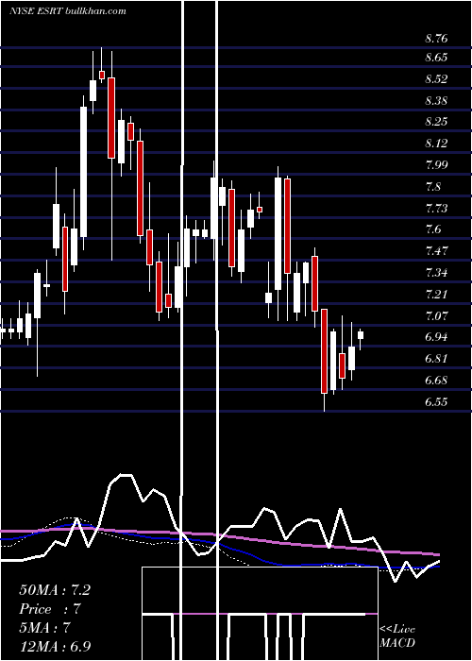472x661 pixels.
Task: Click the 8.65 price axis label
Action: coord(436,58)
